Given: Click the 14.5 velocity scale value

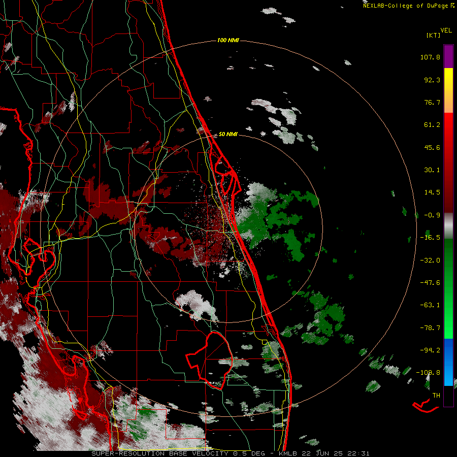Looking at the screenshot, I should [x=432, y=192].
